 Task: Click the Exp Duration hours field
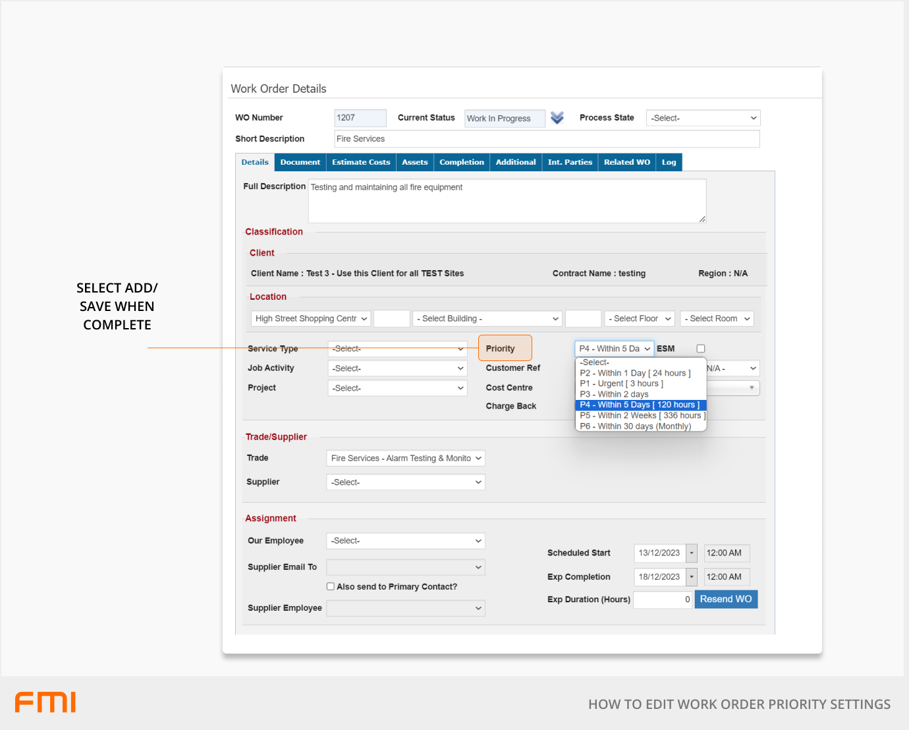coord(662,600)
